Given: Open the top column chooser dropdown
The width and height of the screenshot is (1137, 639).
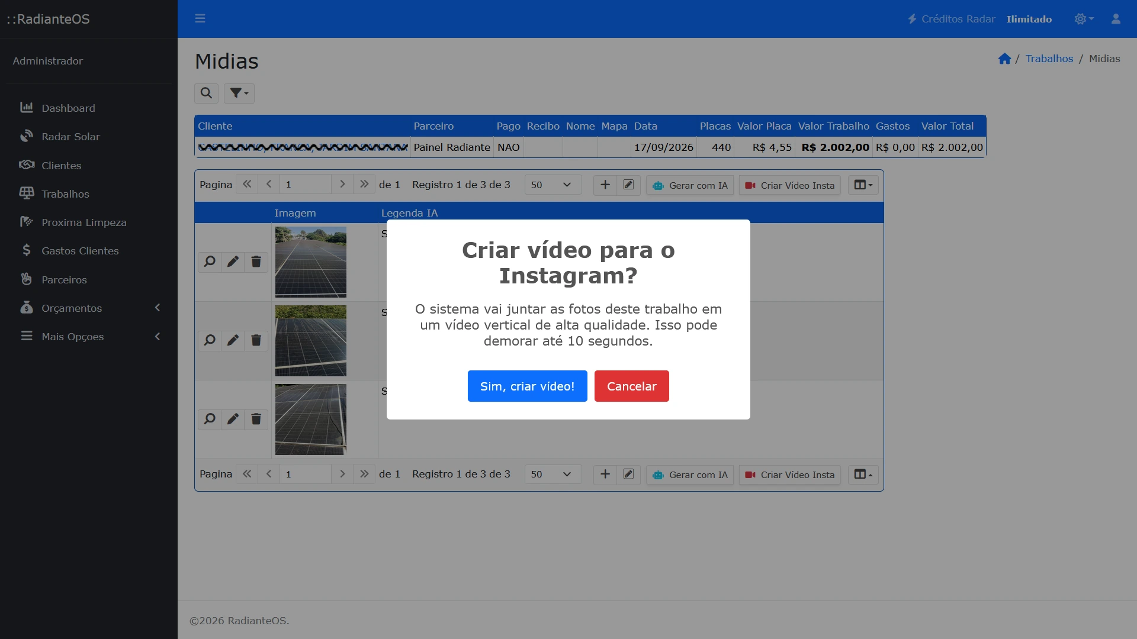Looking at the screenshot, I should [x=863, y=185].
